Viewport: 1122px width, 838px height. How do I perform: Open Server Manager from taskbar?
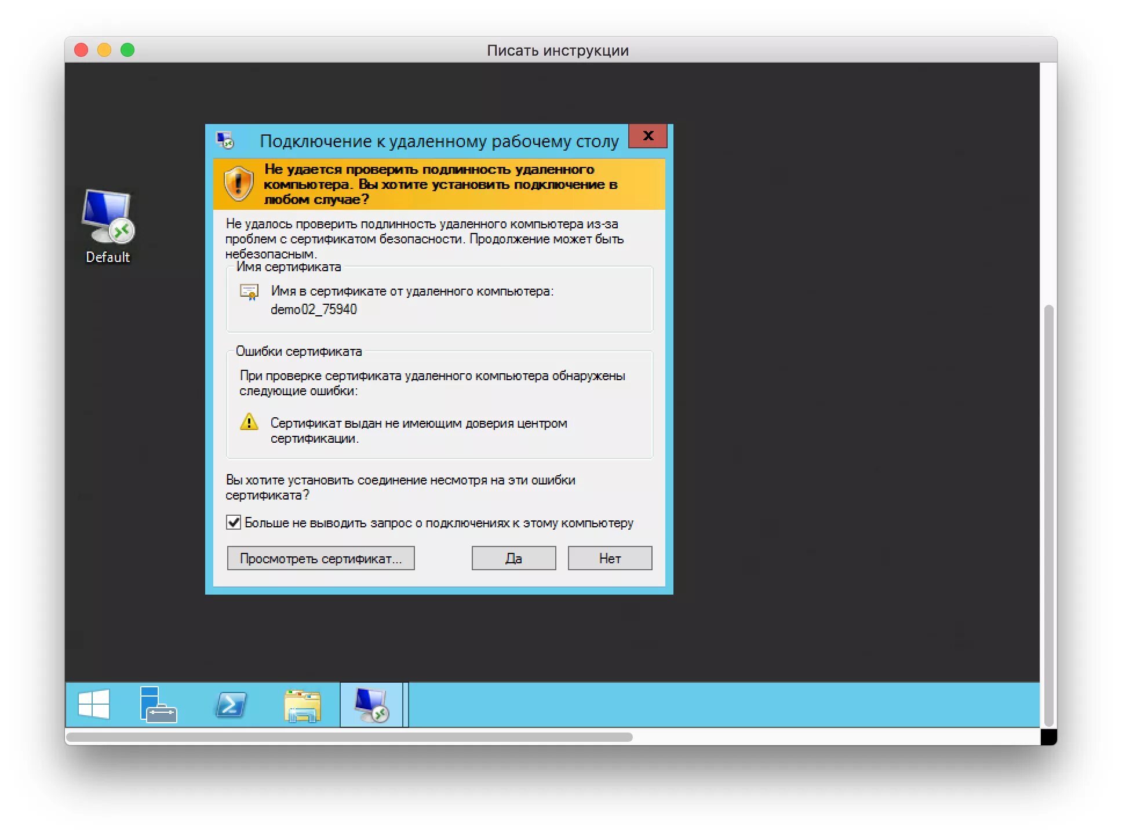tap(158, 705)
